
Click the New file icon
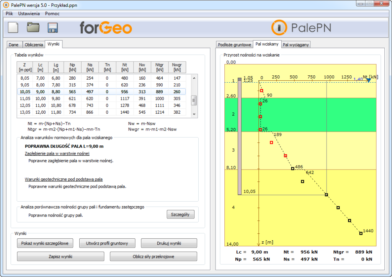point(13,28)
